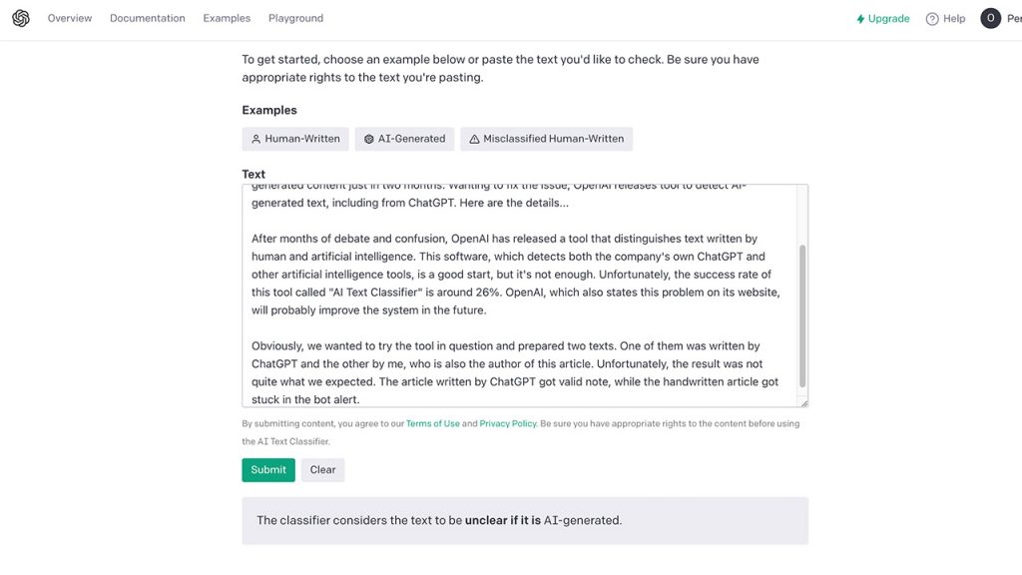Viewport: 1022px width, 575px height.
Task: Submit the text for classification
Action: coord(267,469)
